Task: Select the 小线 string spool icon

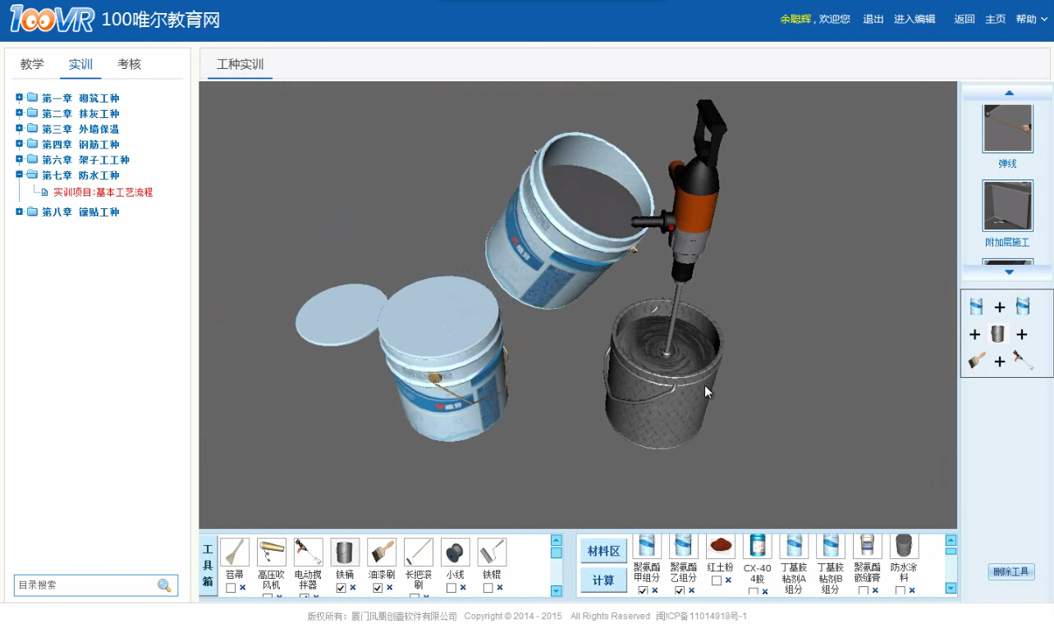Action: 455,552
